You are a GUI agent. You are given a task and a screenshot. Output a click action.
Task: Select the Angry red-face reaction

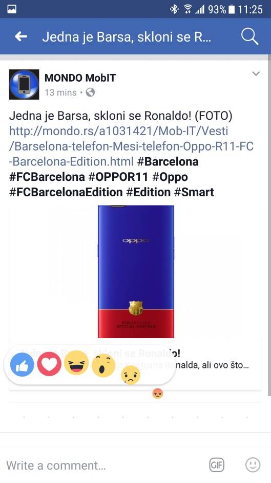tap(158, 394)
